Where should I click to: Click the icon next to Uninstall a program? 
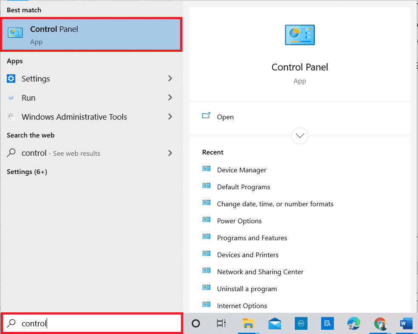[x=206, y=287]
